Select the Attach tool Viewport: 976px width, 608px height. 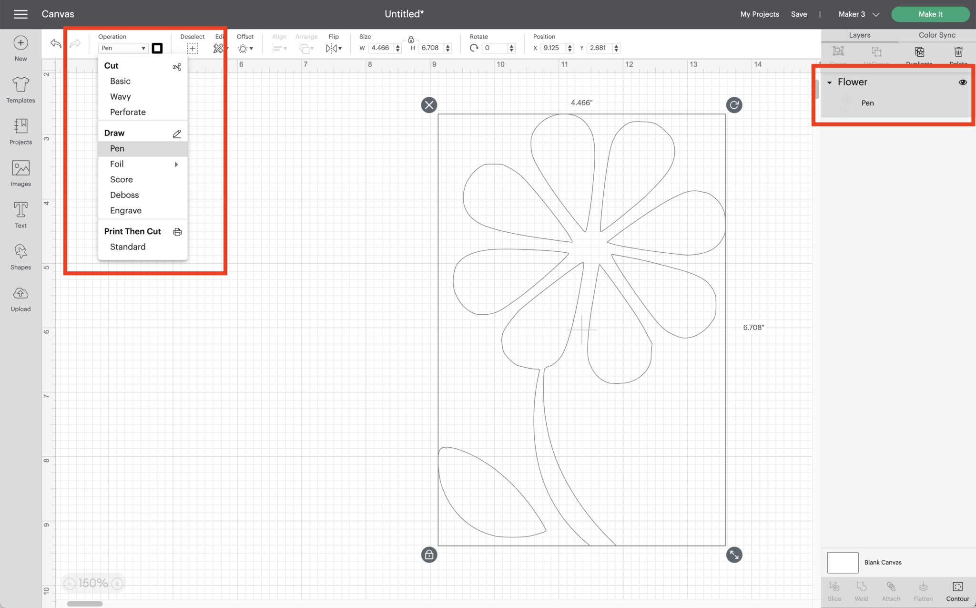tap(891, 590)
